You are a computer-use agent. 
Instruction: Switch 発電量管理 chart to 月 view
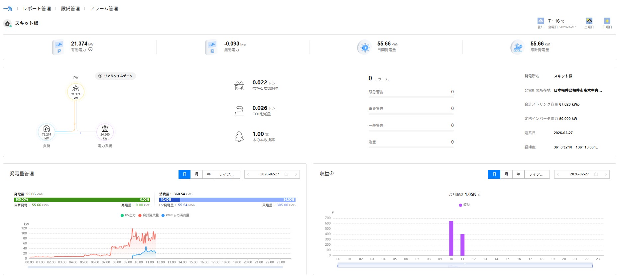pos(196,174)
